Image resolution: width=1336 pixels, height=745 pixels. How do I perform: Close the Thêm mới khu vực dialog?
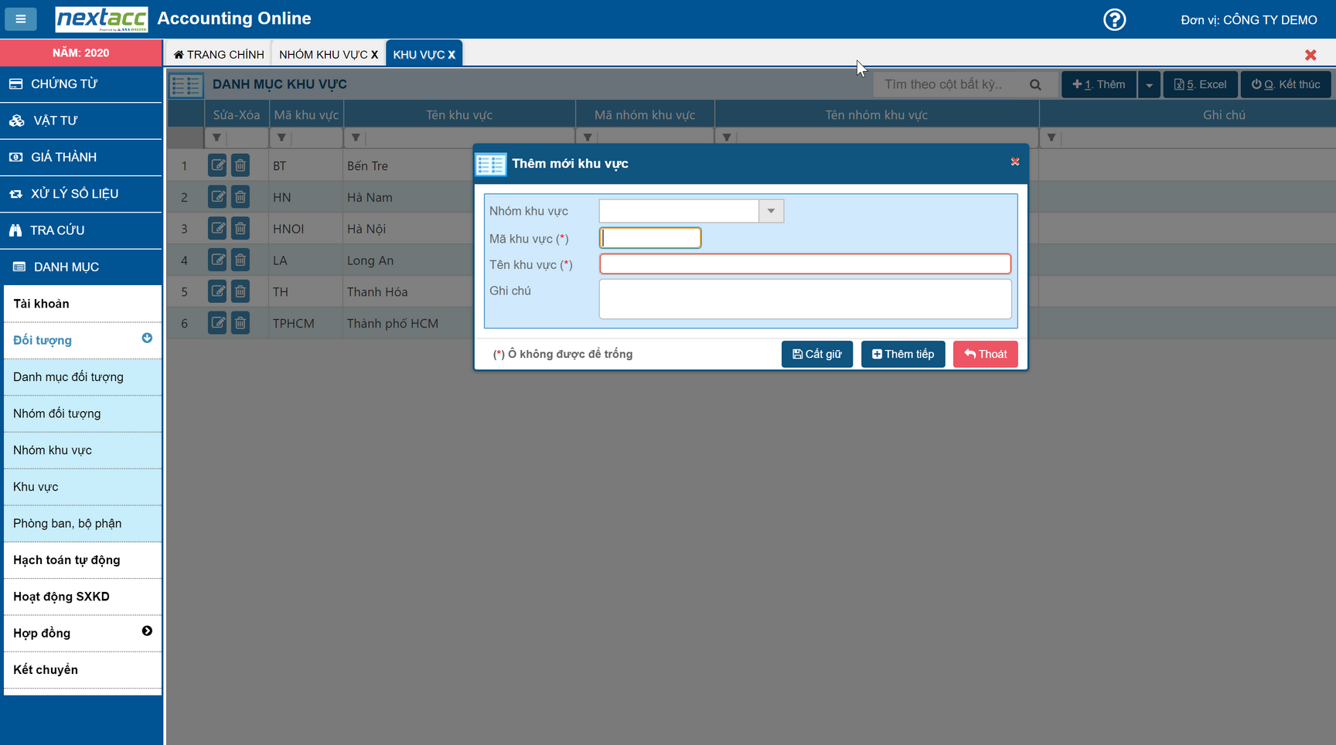pyautogui.click(x=1014, y=162)
